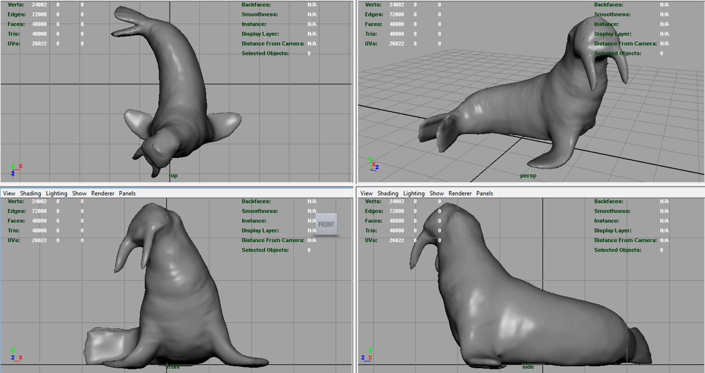Screen dimensions: 705x373
Task: Click the "top" camera name label
Action: 173,176
